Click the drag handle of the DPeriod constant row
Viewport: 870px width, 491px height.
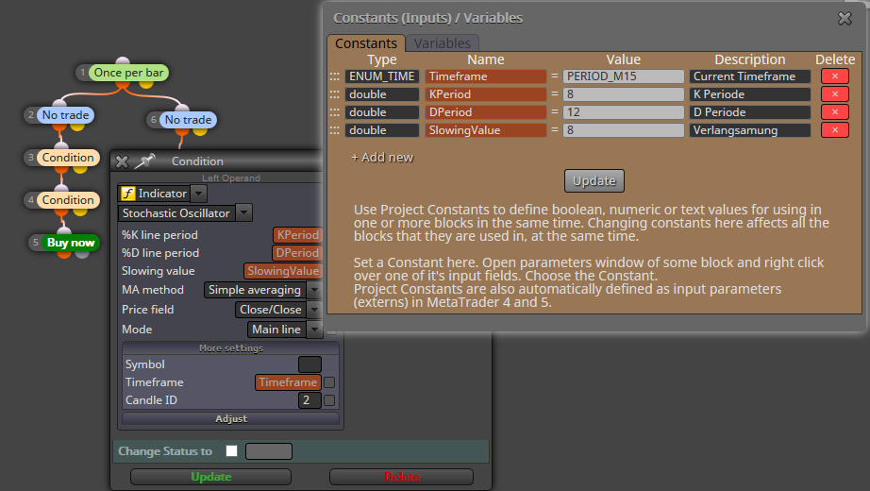coord(334,112)
